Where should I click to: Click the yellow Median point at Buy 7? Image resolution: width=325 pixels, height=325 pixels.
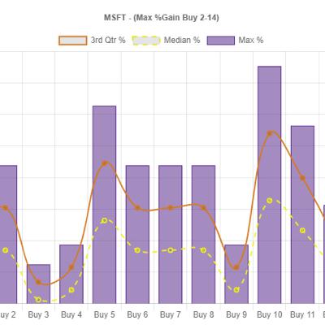coord(171,250)
